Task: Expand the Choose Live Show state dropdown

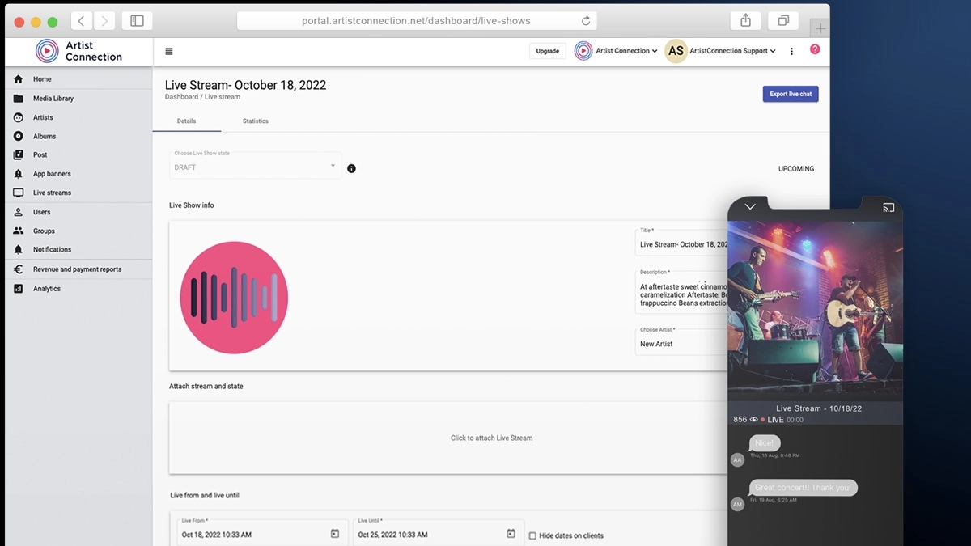Action: [x=256, y=165]
